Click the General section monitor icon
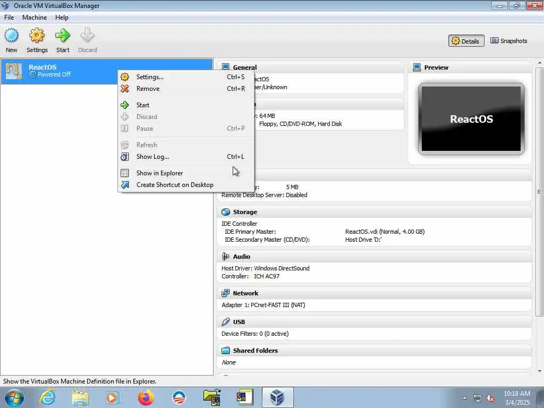The width and height of the screenshot is (544, 408). (x=225, y=66)
